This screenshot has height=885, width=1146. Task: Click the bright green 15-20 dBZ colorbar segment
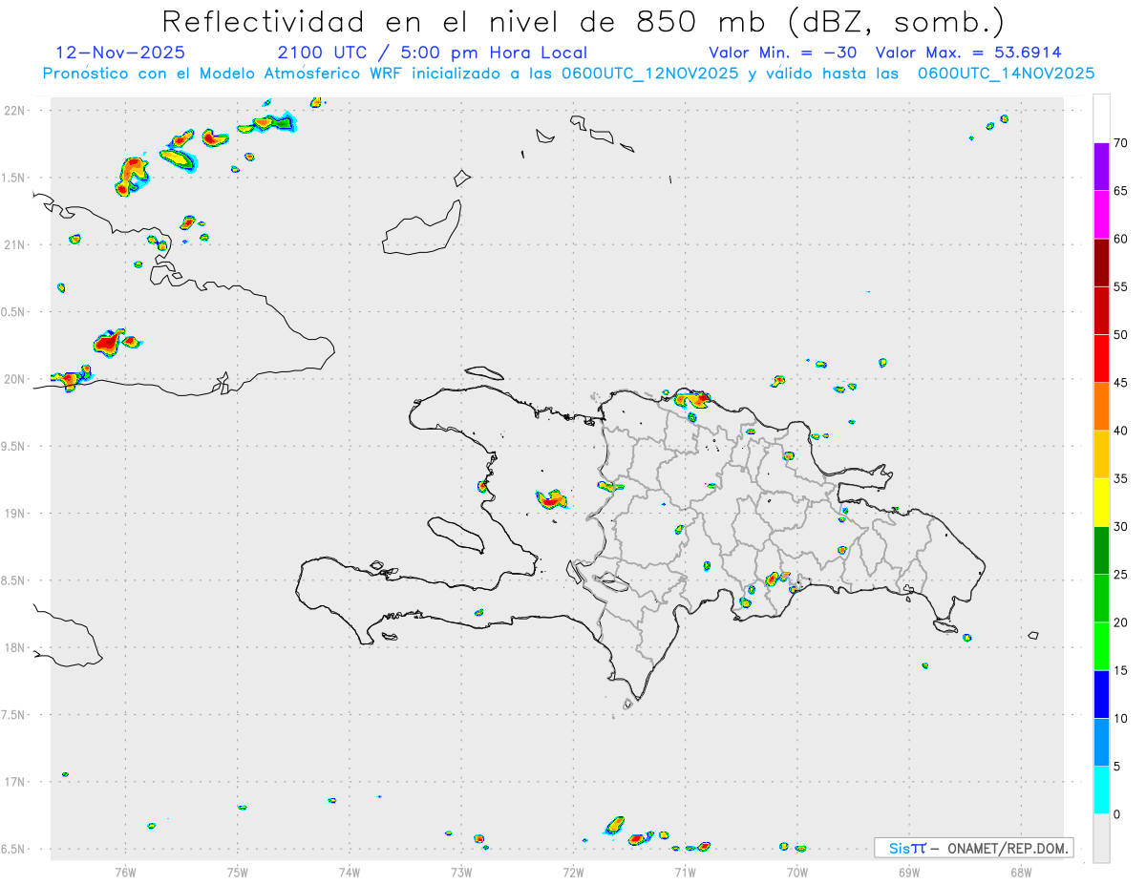tap(1101, 646)
